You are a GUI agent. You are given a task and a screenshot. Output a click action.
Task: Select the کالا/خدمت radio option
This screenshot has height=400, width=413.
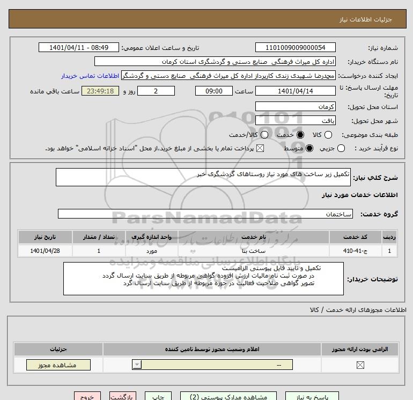coord(264,135)
